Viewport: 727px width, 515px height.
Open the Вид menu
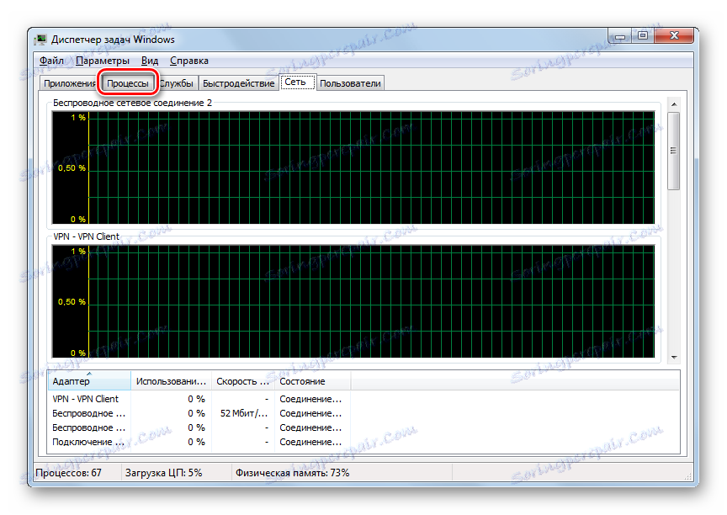click(x=150, y=61)
